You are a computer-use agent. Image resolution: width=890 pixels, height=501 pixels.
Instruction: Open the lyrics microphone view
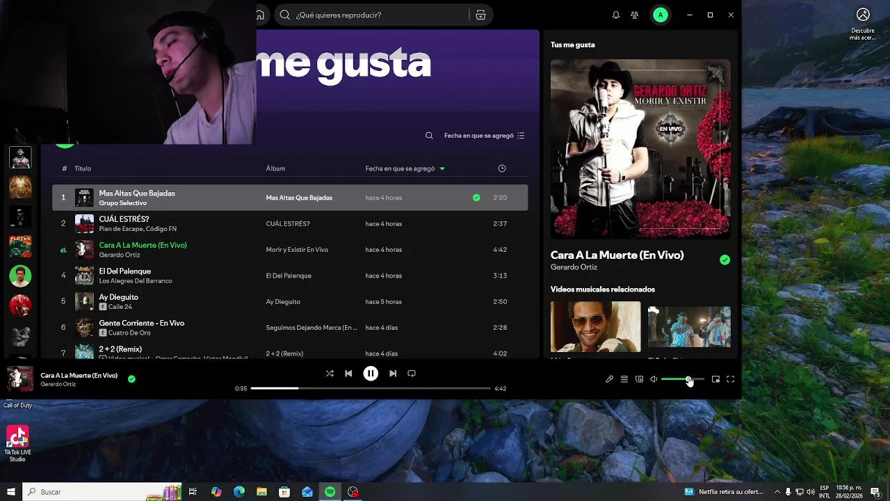click(610, 379)
